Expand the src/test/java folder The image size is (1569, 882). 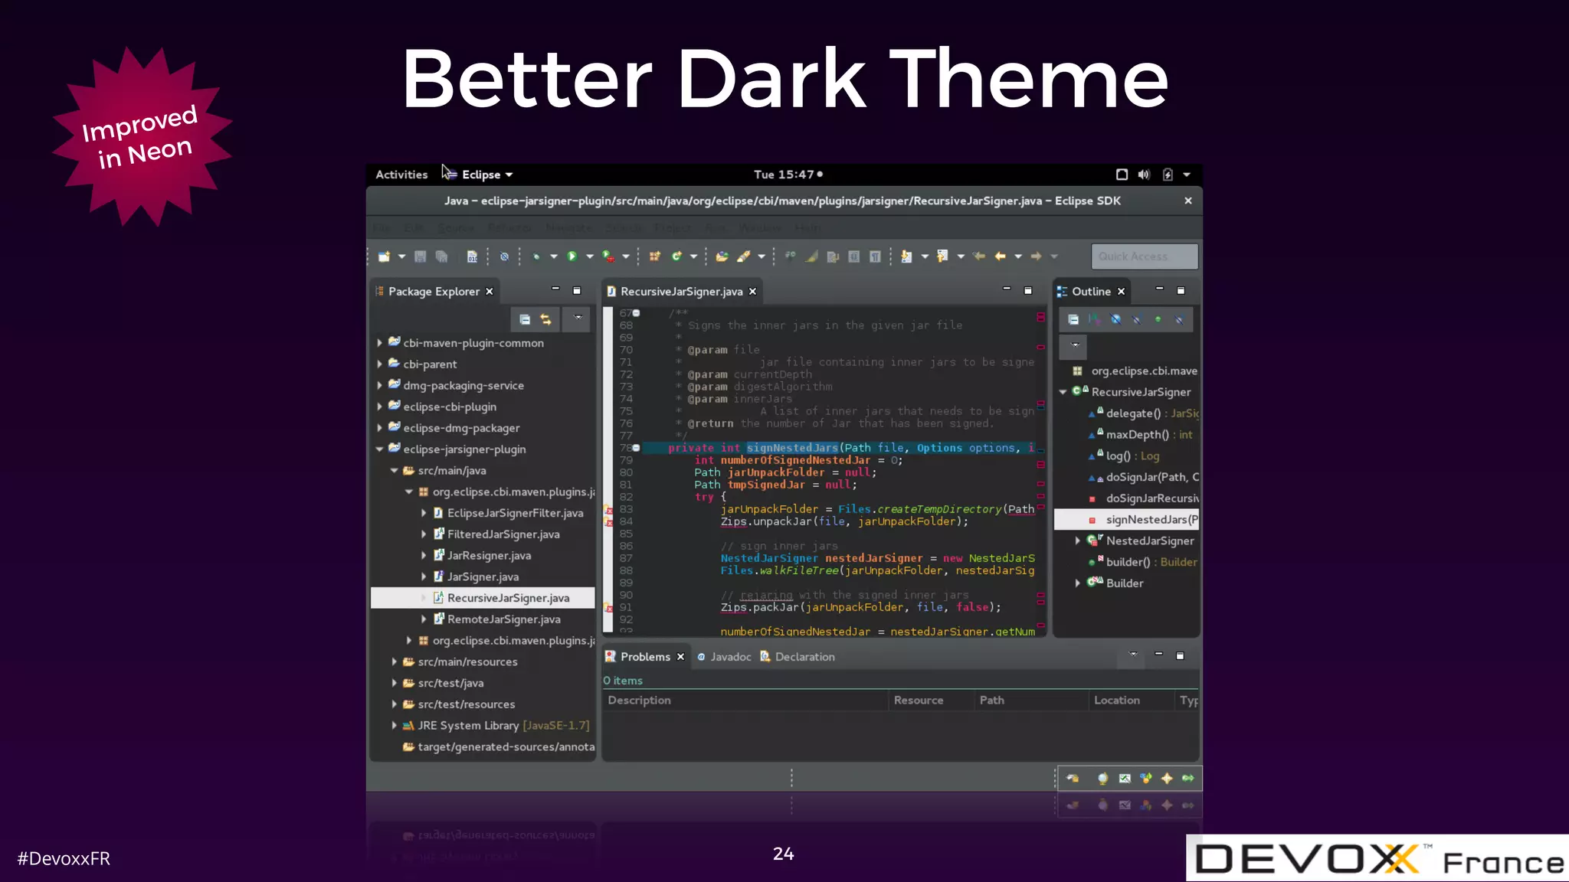point(394,683)
